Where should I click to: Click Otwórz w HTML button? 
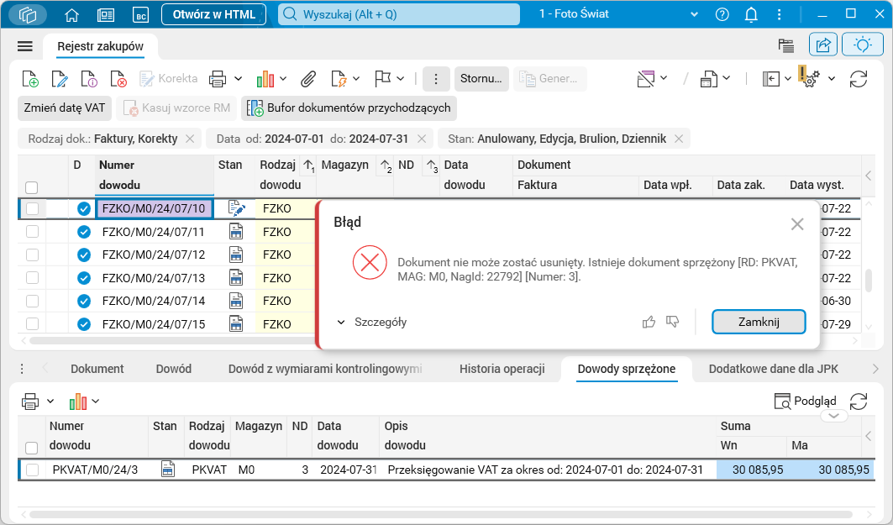pyautogui.click(x=214, y=15)
